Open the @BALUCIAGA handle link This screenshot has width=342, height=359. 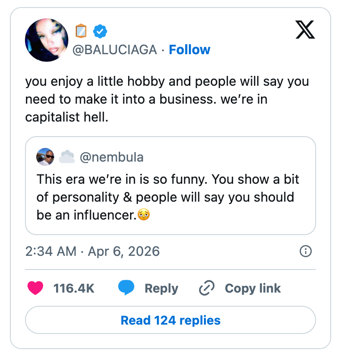pyautogui.click(x=114, y=49)
